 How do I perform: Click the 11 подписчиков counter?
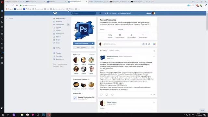(x=120, y=36)
